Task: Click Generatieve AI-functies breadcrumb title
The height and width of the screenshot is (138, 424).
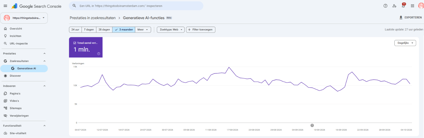Action: tap(144, 18)
